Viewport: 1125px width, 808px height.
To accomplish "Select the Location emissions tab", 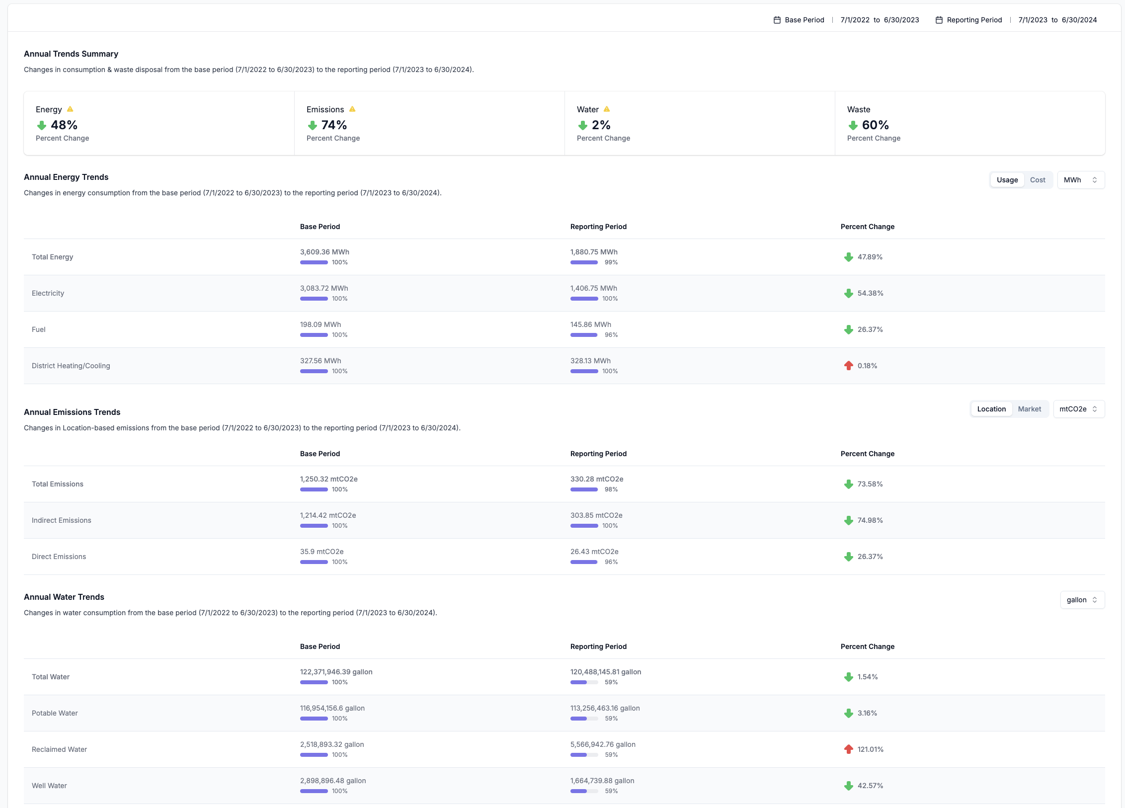I will click(x=991, y=409).
